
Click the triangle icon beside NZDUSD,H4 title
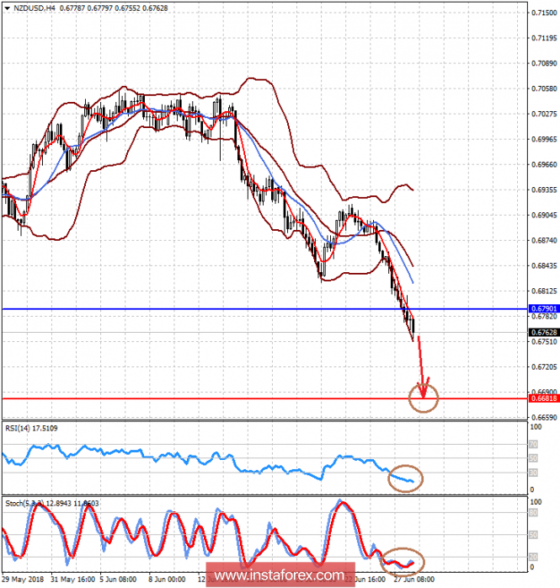click(x=6, y=8)
